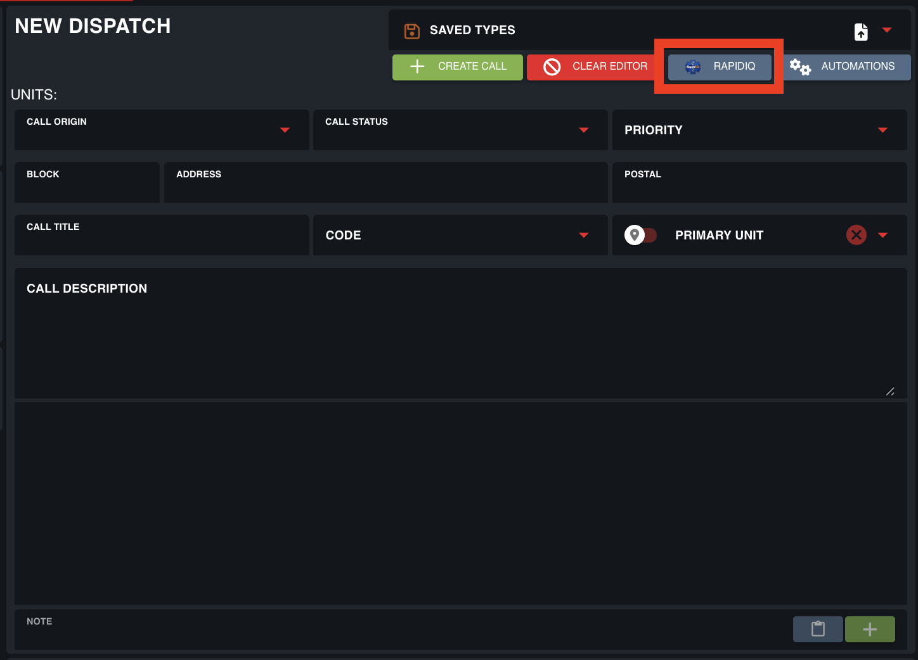Image resolution: width=918 pixels, height=660 pixels.
Task: Expand the Saved Types dropdown arrow
Action: 887,30
